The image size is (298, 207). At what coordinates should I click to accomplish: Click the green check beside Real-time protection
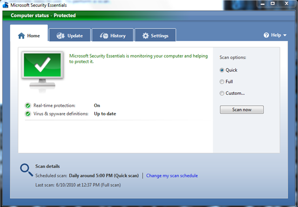28,106
